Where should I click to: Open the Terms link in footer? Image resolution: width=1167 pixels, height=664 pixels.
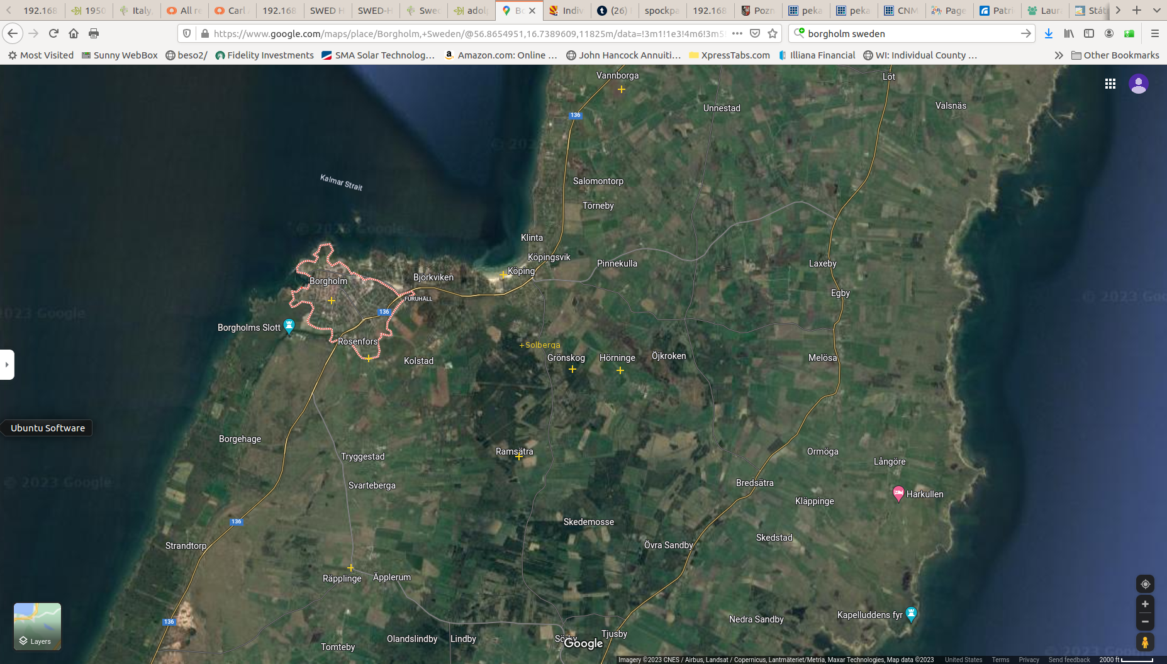tap(1000, 660)
